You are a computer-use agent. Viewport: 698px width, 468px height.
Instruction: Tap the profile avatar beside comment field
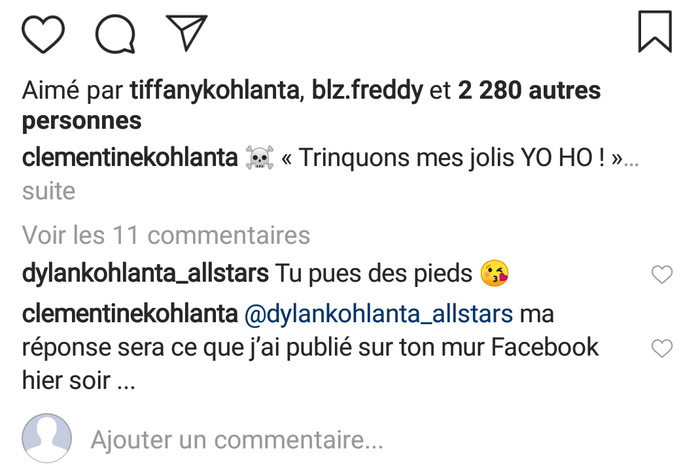coord(46,439)
